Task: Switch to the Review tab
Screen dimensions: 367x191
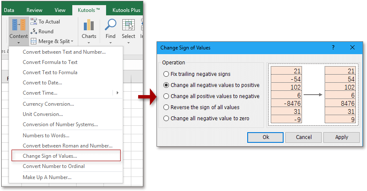Action: (34, 10)
